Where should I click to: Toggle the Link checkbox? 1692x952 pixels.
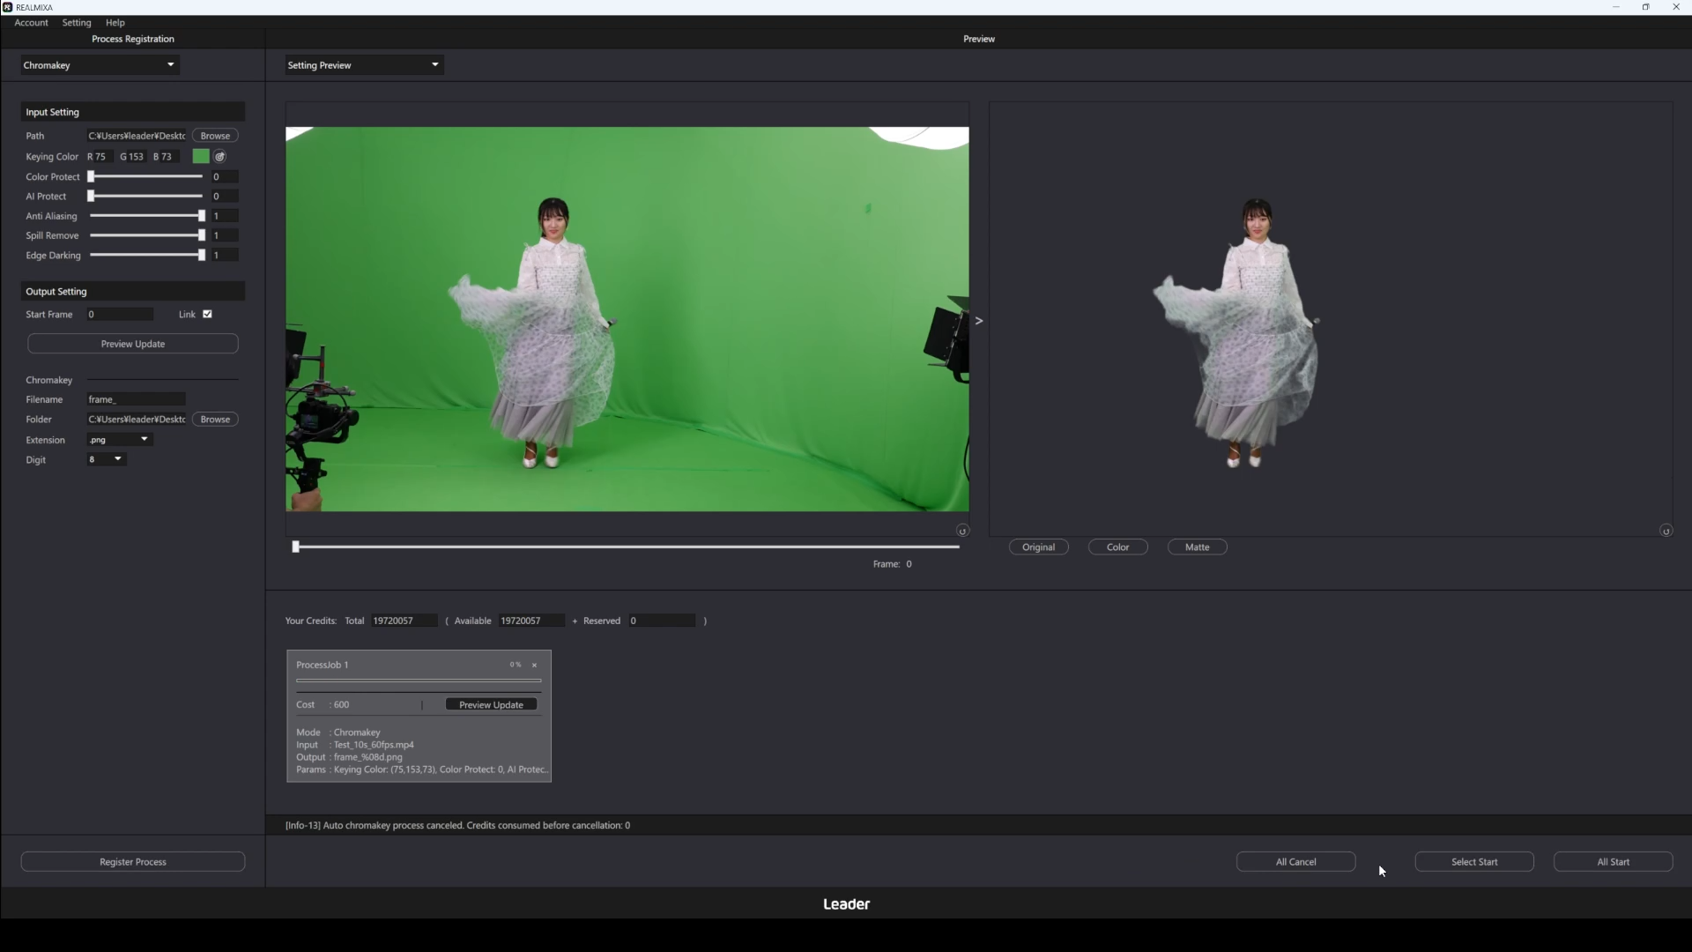pos(208,315)
